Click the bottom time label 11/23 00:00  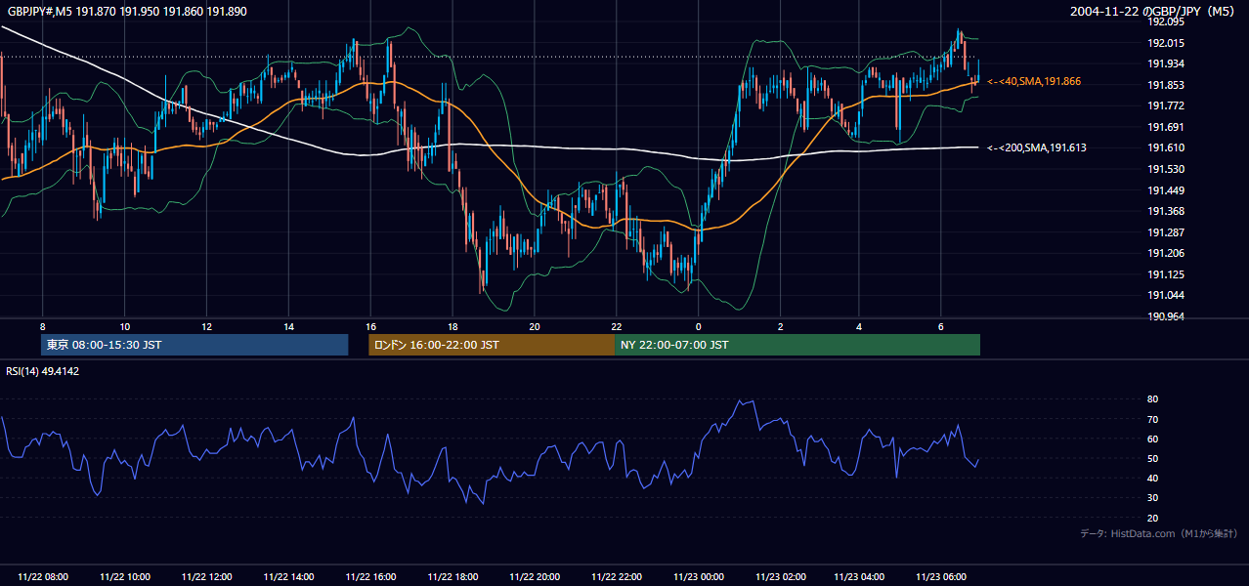click(x=698, y=577)
